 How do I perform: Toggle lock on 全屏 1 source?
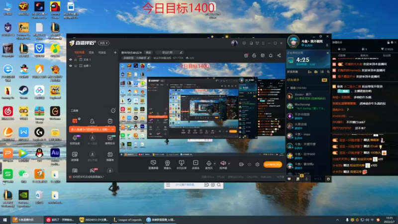pyautogui.click(x=76, y=66)
